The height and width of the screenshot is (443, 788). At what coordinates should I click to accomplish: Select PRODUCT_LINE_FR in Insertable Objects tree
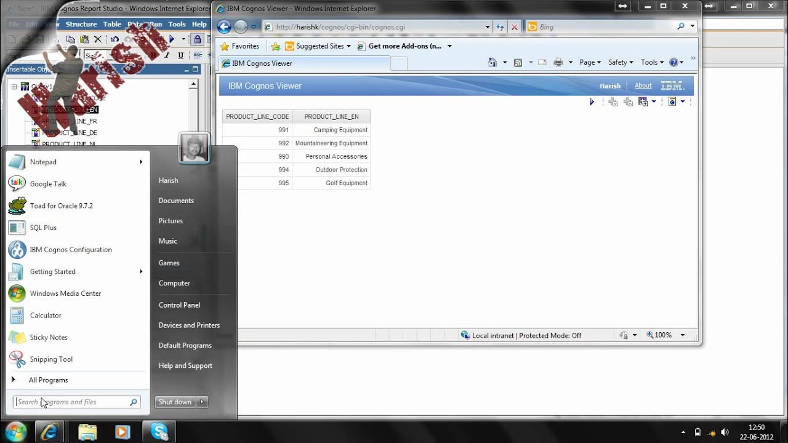tap(70, 121)
